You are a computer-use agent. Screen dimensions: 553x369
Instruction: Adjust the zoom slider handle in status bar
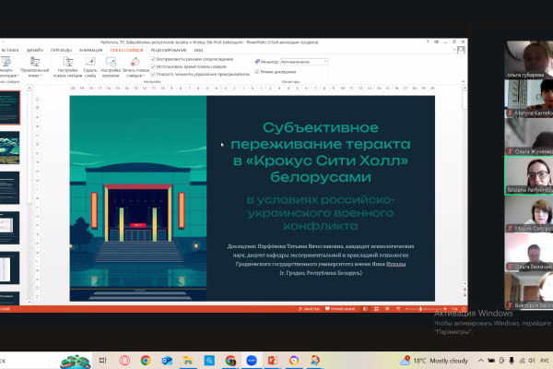click(x=420, y=309)
